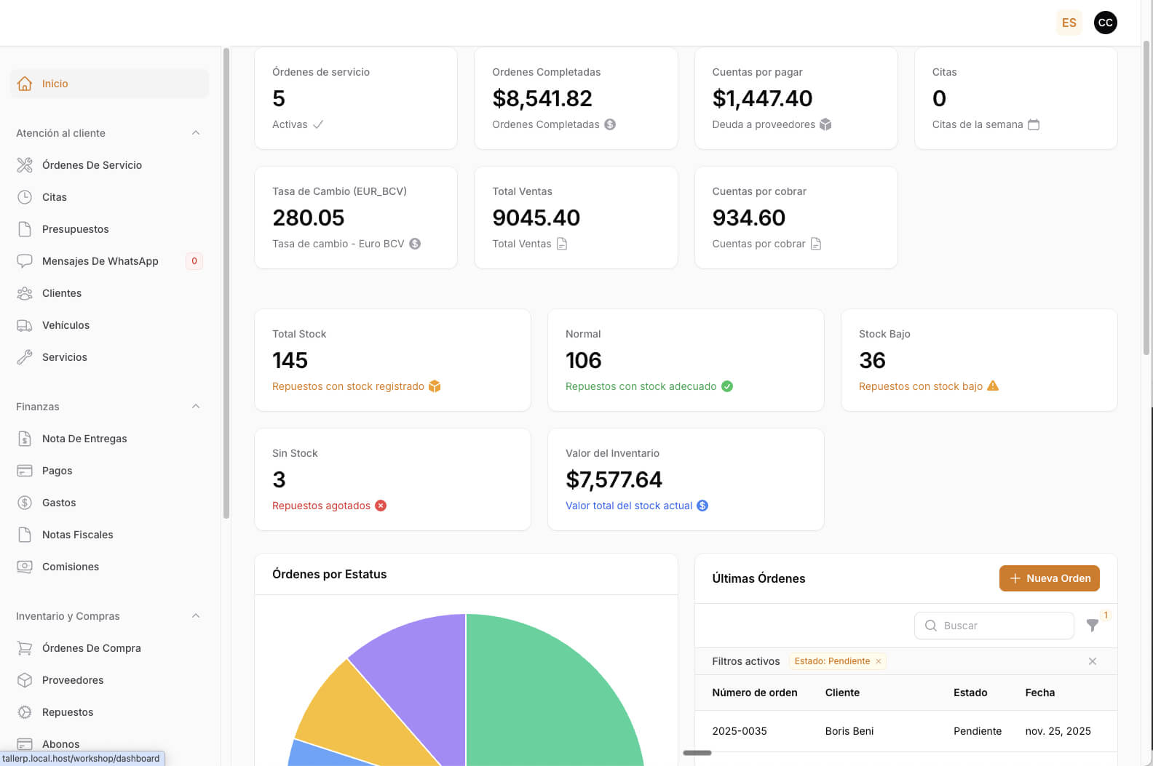
Task: Collapse the Inventario y Compras section
Action: coord(196,616)
